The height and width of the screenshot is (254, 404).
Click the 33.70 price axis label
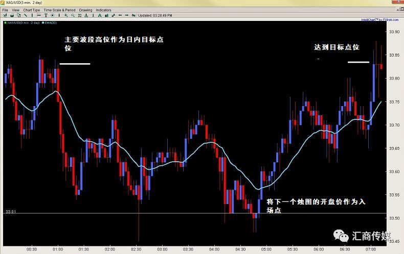point(394,125)
